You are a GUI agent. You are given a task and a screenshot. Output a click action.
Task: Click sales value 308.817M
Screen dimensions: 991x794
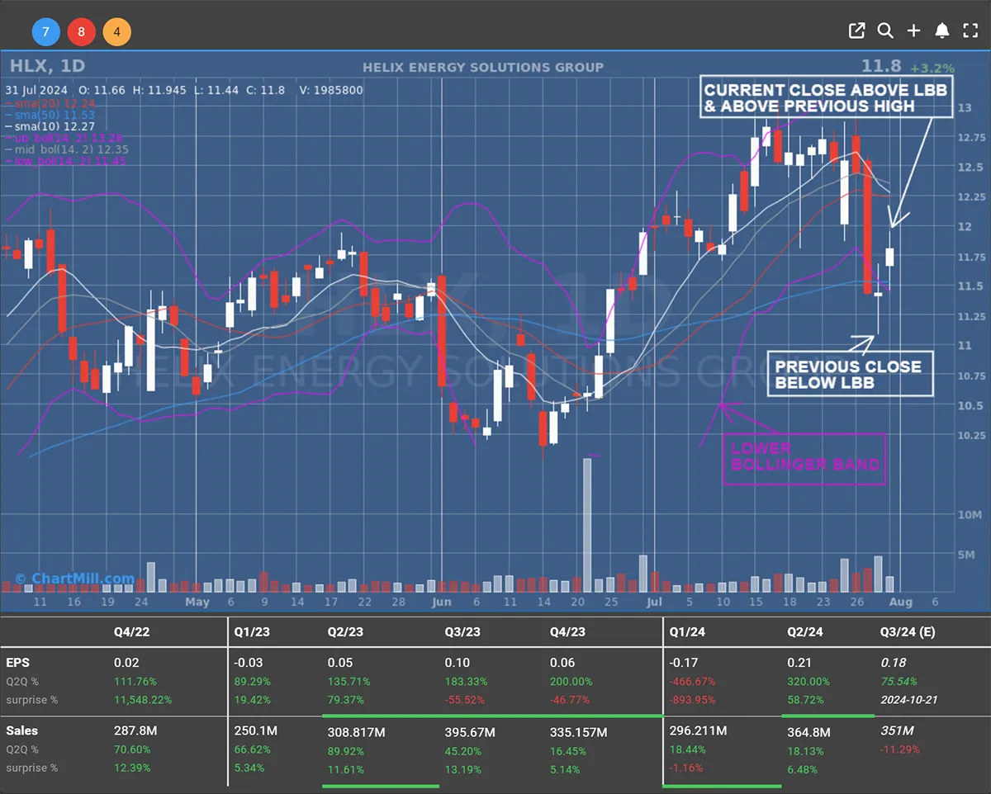coord(357,732)
